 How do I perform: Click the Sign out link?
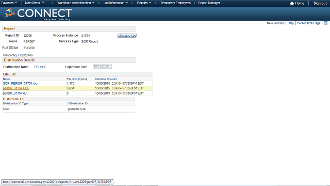click(x=320, y=4)
